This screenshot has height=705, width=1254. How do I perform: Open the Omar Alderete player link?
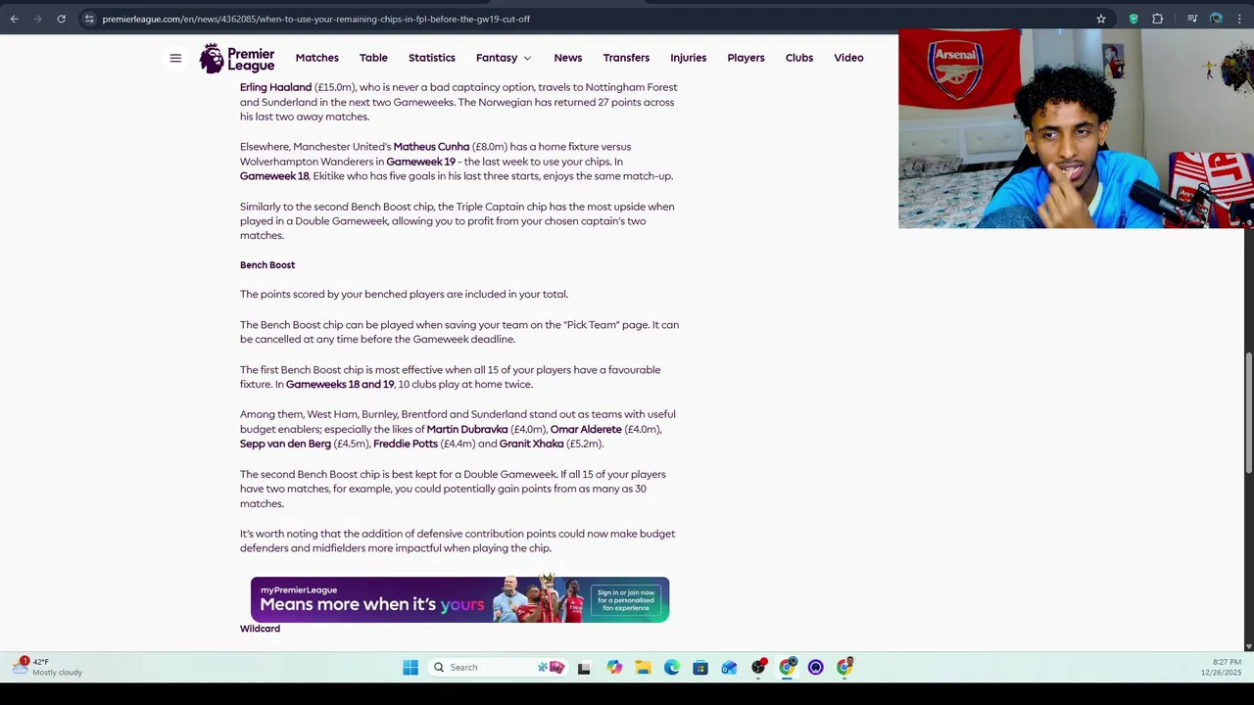point(586,430)
